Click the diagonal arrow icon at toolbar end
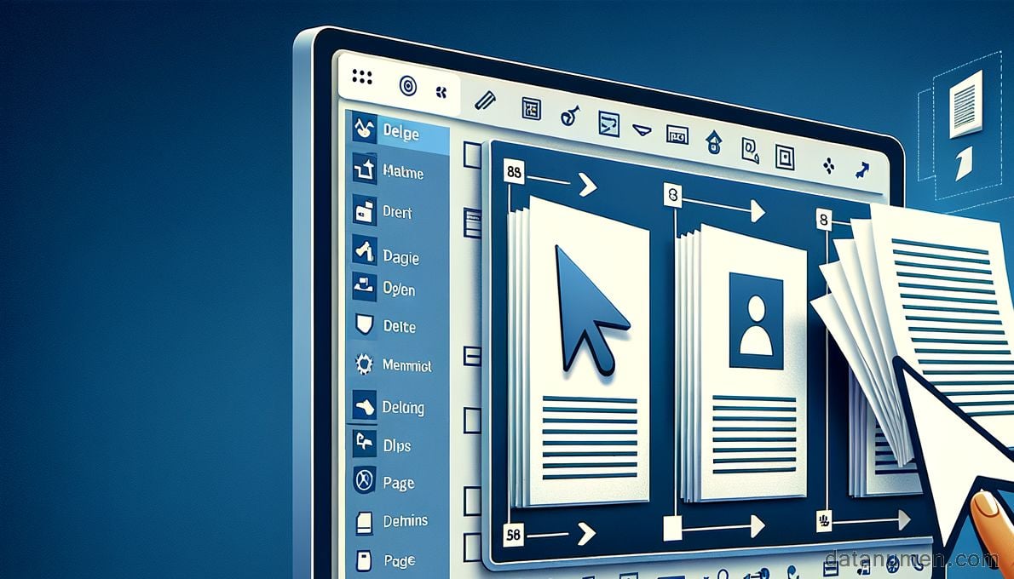The width and height of the screenshot is (1014, 579). (x=861, y=169)
